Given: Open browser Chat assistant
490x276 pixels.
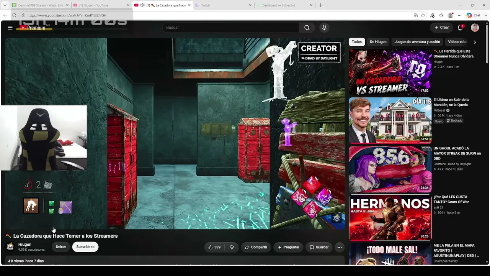Looking at the screenshot, I should click(x=474, y=15).
